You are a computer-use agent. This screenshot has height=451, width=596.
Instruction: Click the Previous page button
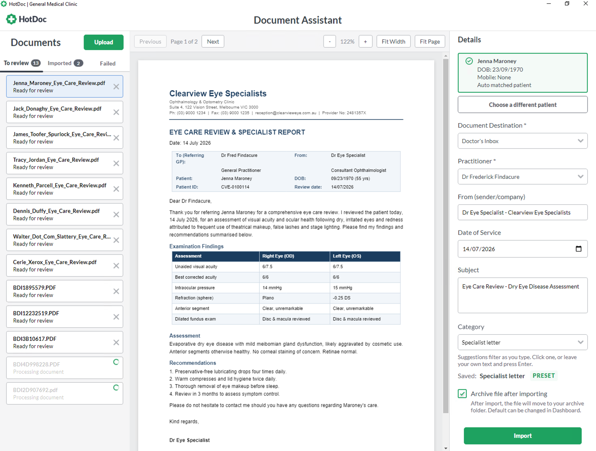pos(150,41)
